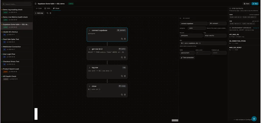Copy the conn.data reference chip
261x123 pixels.
pos(250,17)
